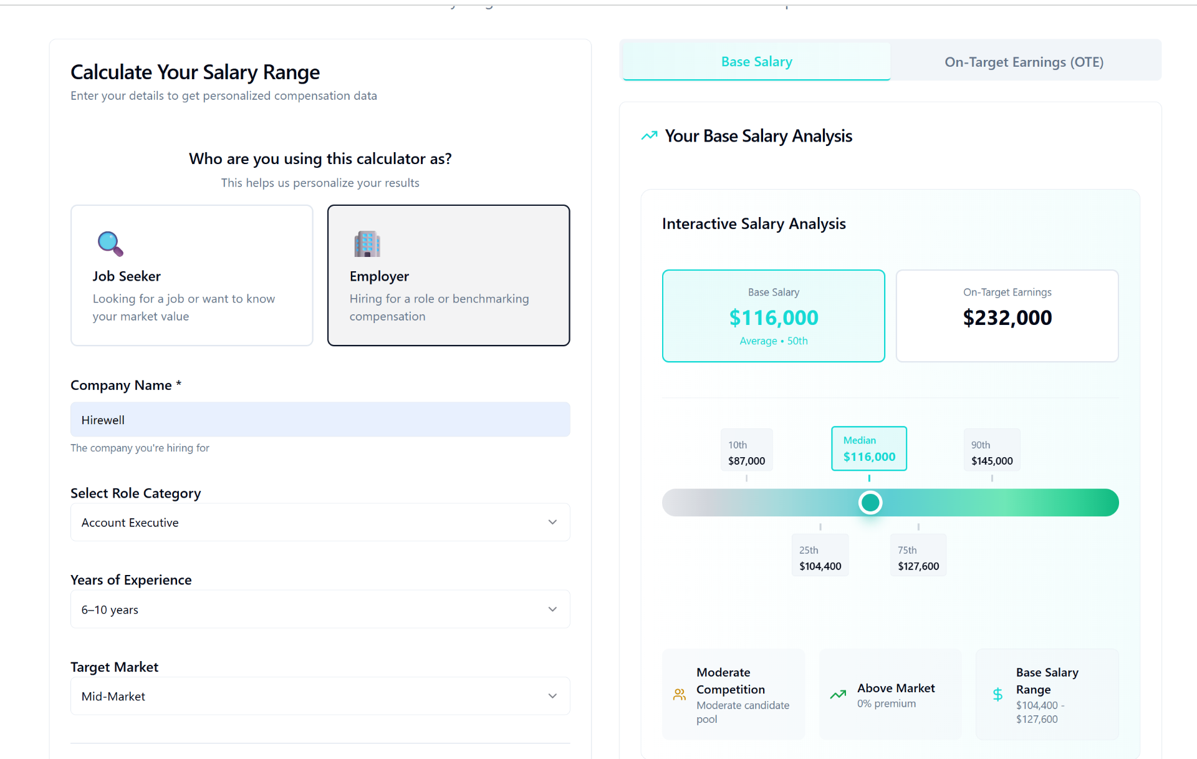
Task: Click the building icon on Employer card
Action: pos(367,244)
